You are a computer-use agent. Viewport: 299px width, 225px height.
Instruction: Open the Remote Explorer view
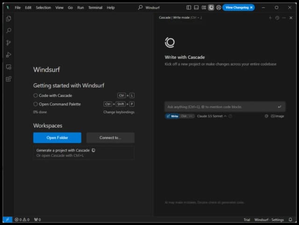(8, 67)
